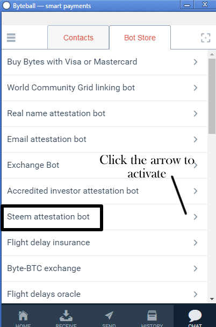Select the Chat bubble icon
The image size is (216, 327).
click(x=195, y=316)
